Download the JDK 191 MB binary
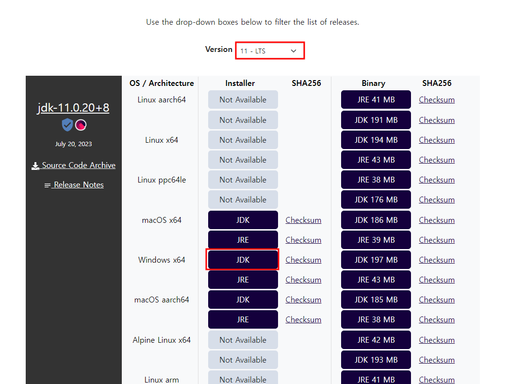The height and width of the screenshot is (384, 509). pyautogui.click(x=376, y=120)
